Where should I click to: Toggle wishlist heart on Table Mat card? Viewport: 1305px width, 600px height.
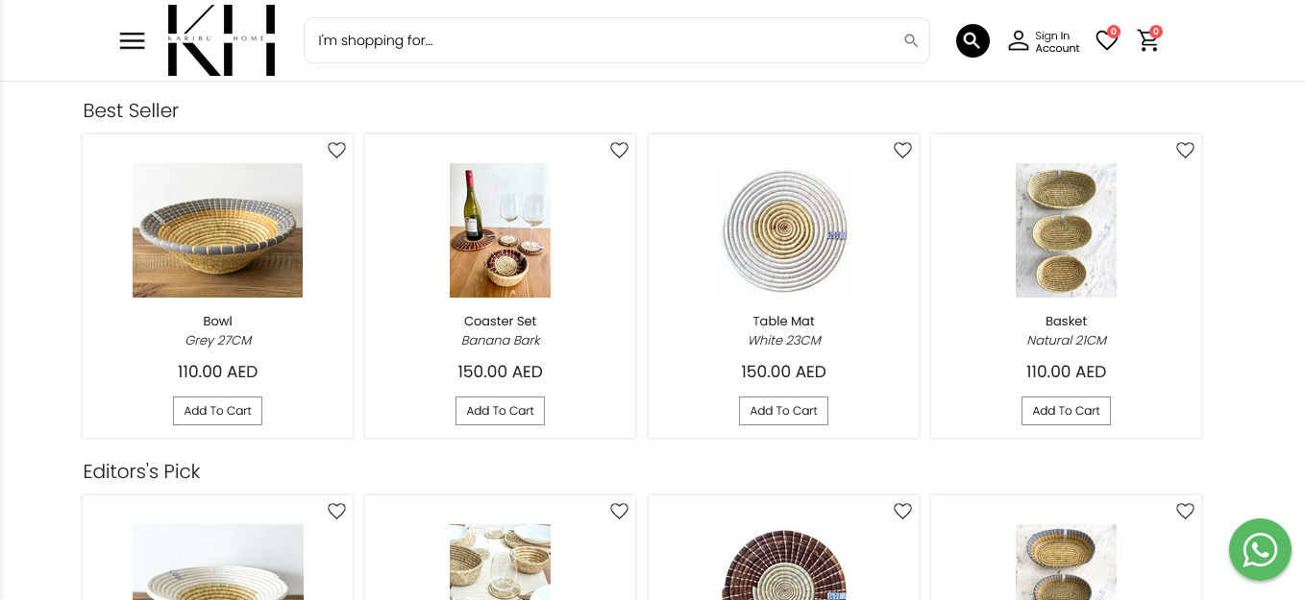[902, 150]
